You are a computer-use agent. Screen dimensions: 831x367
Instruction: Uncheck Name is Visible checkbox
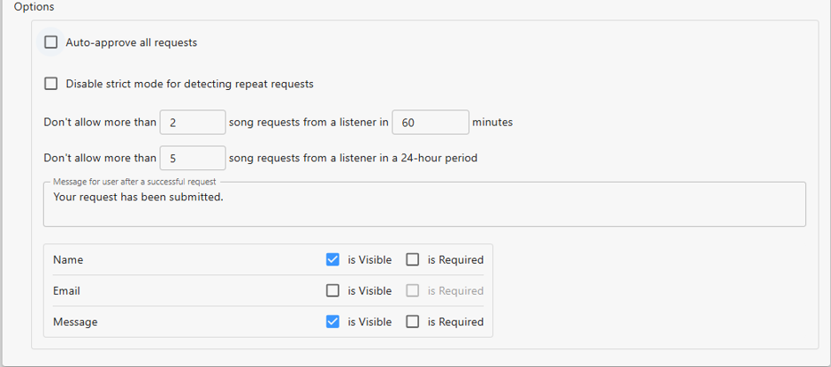(332, 259)
